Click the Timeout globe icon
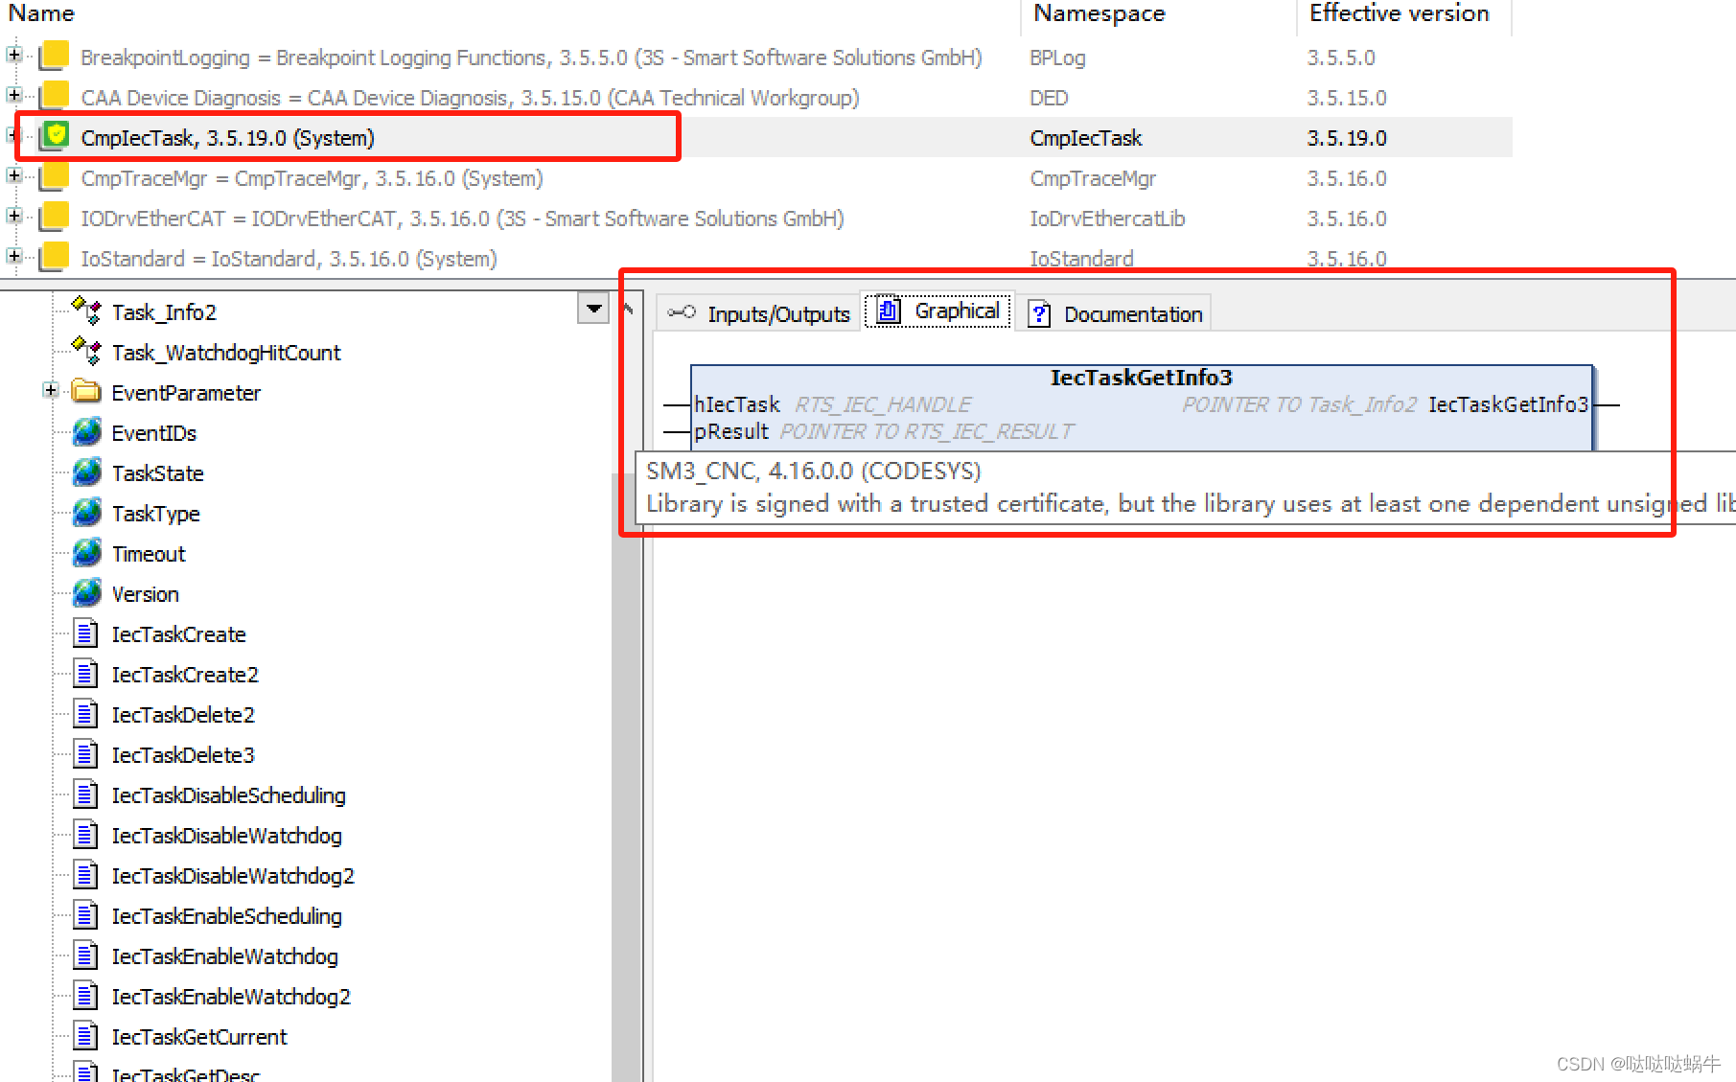Image resolution: width=1736 pixels, height=1082 pixels. (x=86, y=553)
